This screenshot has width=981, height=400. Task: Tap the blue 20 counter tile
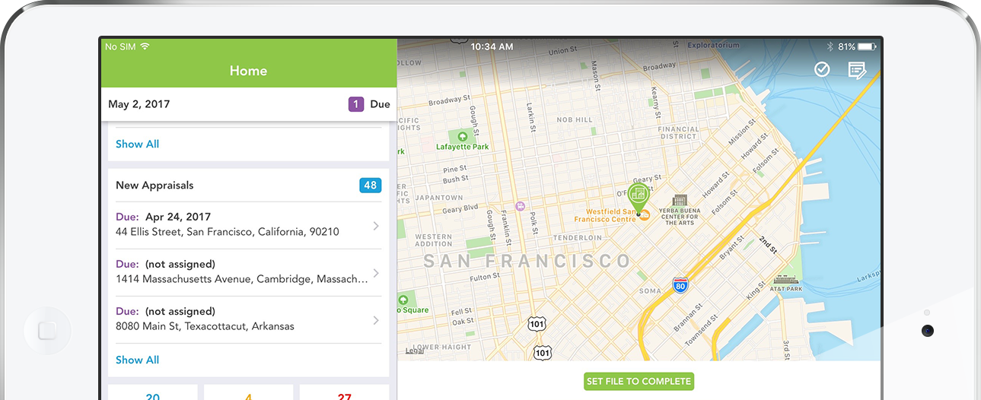coord(153,392)
